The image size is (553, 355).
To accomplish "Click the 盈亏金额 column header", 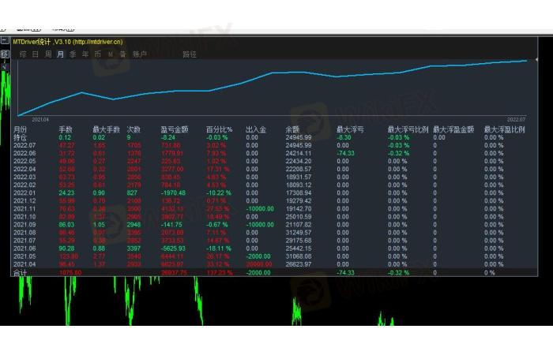I will click(x=174, y=129).
